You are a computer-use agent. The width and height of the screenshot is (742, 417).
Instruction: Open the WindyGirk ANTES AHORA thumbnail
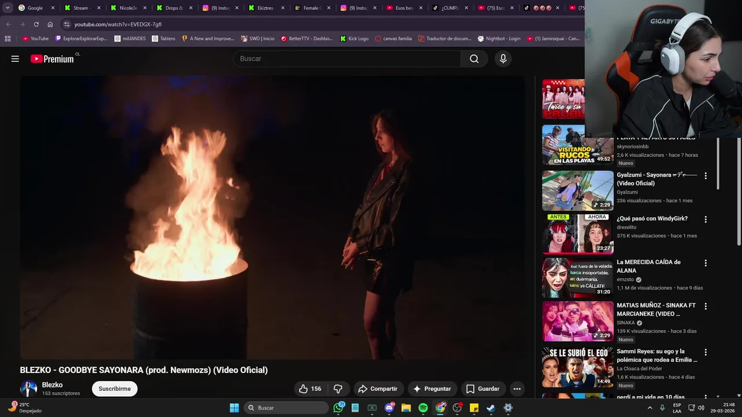click(x=577, y=234)
